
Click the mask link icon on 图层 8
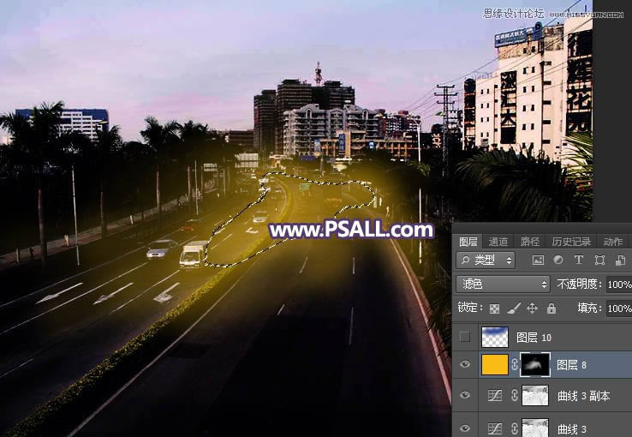pyautogui.click(x=514, y=366)
